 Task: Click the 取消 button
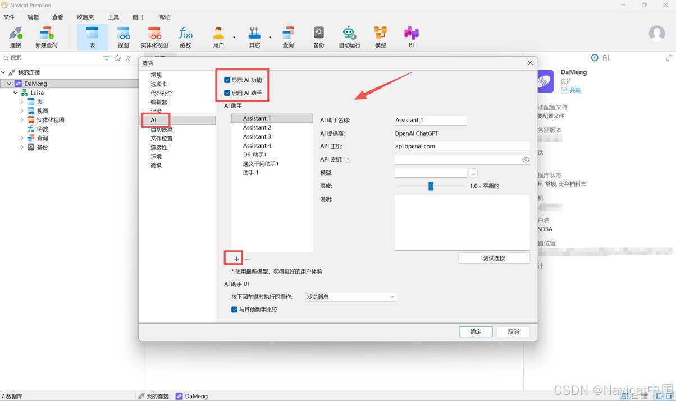tap(513, 331)
